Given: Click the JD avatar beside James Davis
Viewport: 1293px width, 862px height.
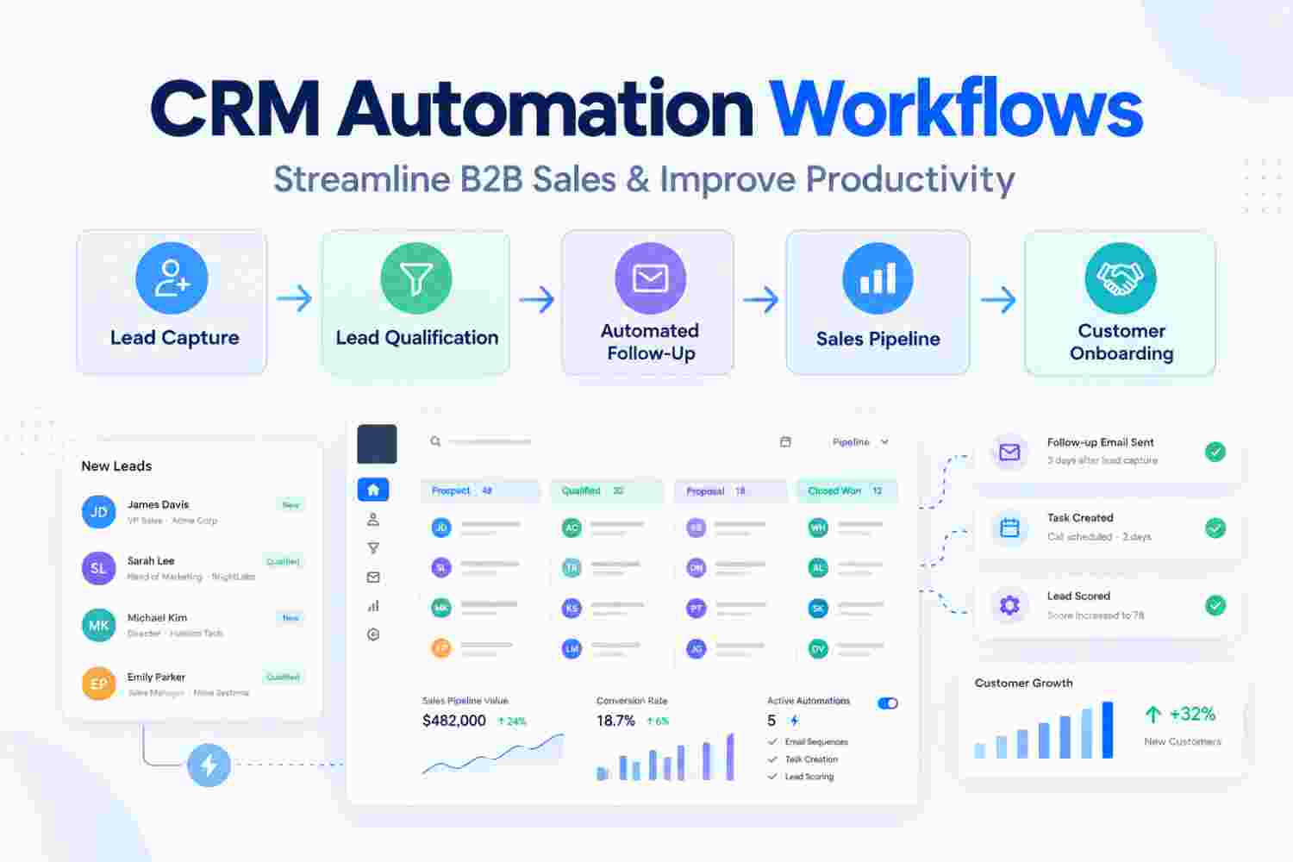Looking at the screenshot, I should [98, 512].
